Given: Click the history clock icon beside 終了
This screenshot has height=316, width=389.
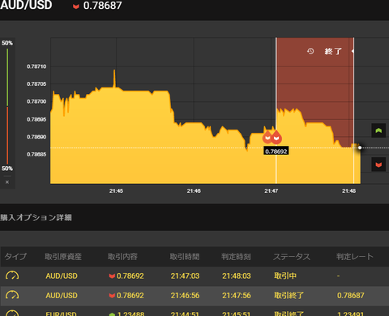Looking at the screenshot, I should [310, 51].
